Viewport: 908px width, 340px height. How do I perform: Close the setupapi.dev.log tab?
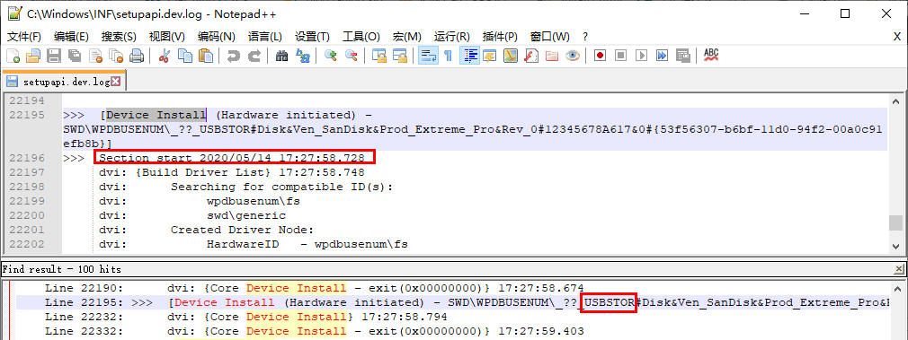point(116,82)
